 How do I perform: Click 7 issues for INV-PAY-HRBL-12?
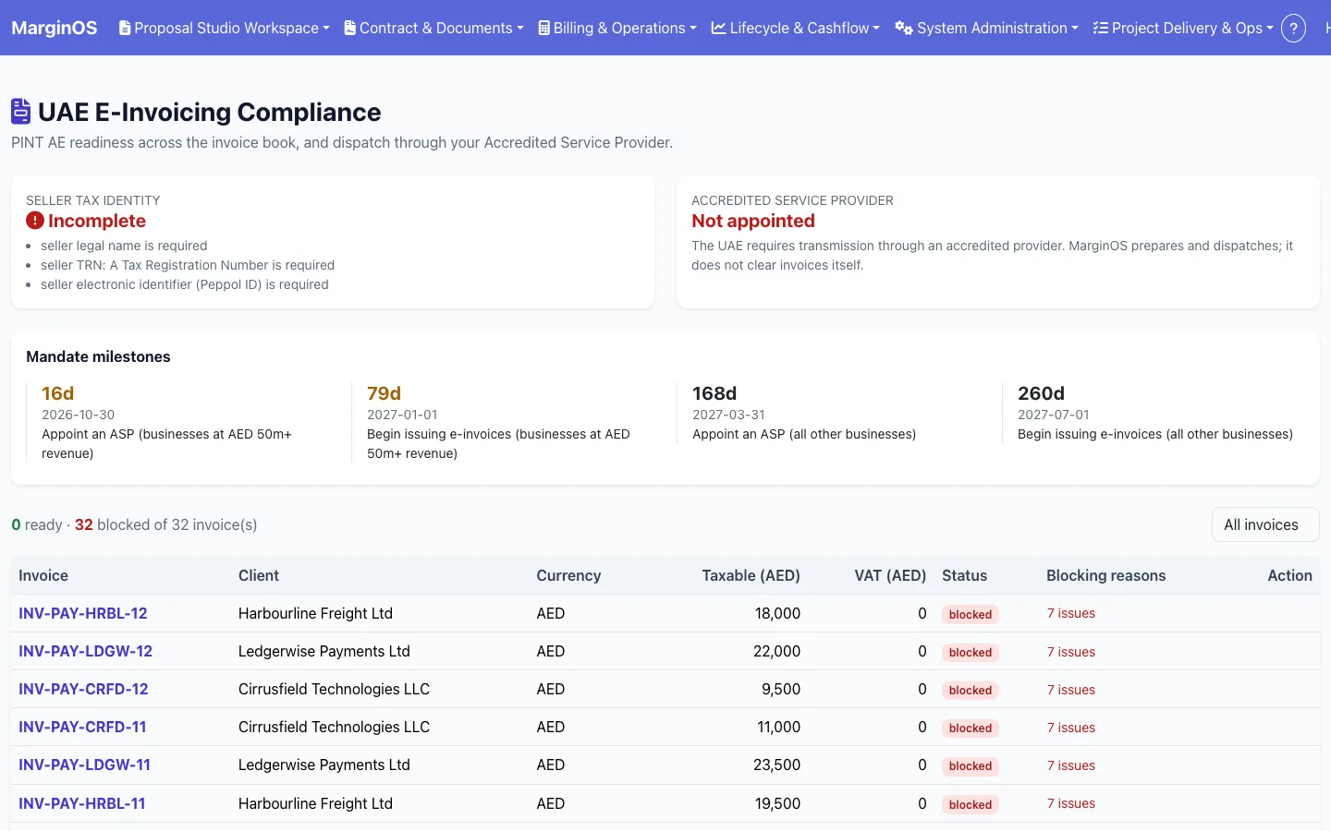(x=1070, y=613)
